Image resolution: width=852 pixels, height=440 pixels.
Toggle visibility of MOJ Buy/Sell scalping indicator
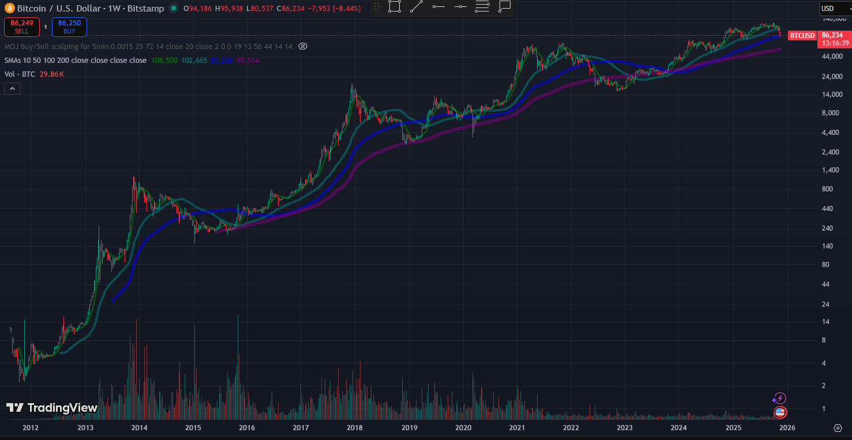click(x=303, y=46)
